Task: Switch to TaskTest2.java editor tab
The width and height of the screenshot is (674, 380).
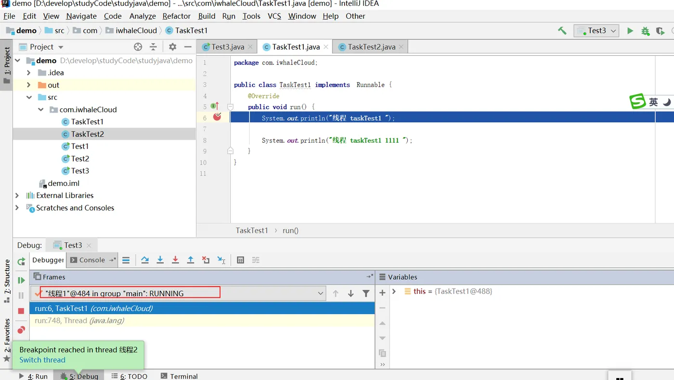Action: click(x=371, y=47)
